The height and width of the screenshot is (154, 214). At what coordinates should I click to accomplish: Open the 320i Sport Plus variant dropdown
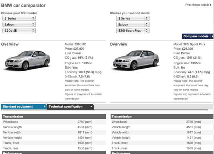tap(133, 30)
